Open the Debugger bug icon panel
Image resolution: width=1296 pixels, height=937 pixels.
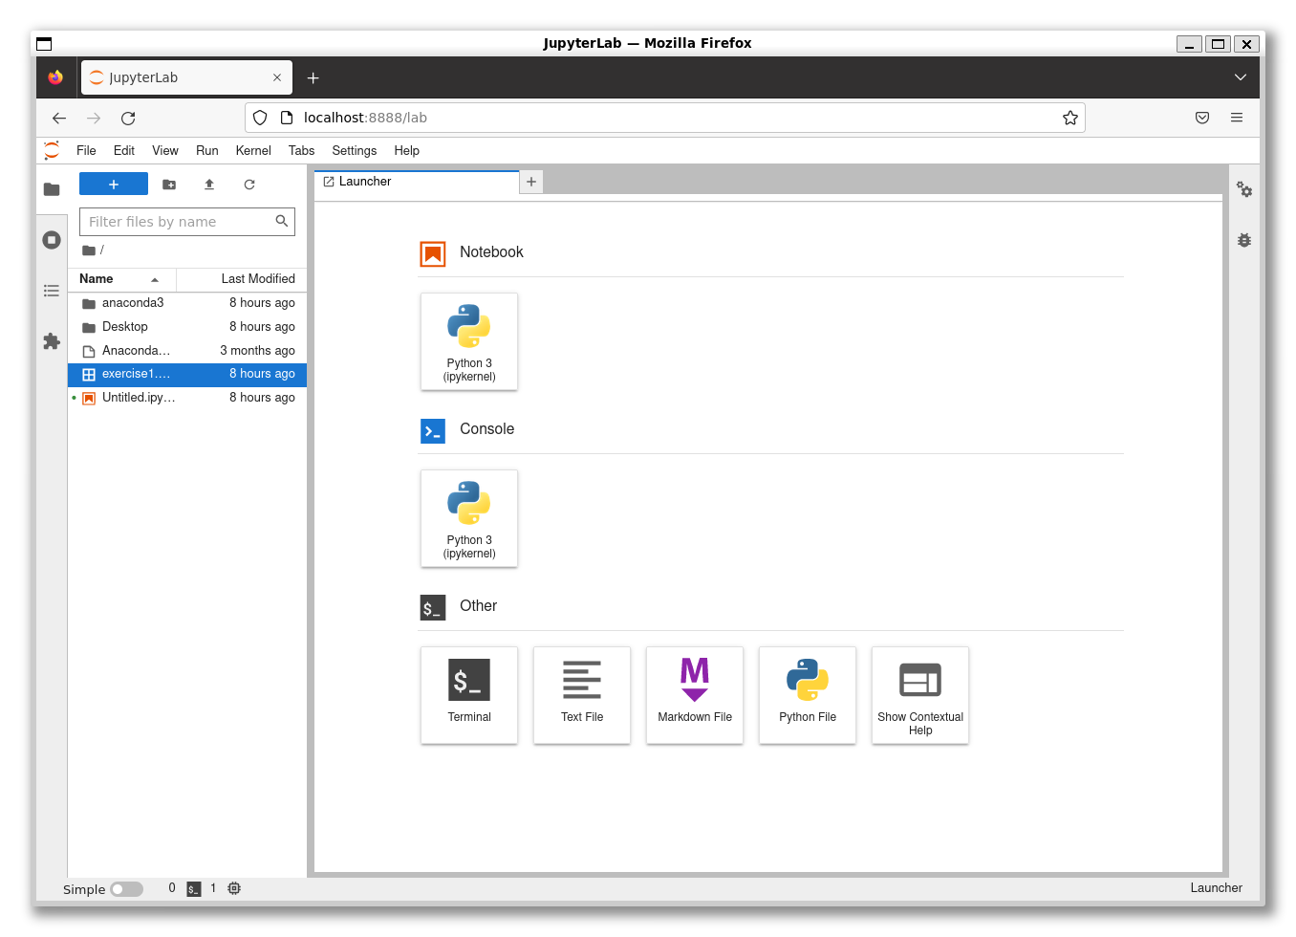click(1243, 240)
